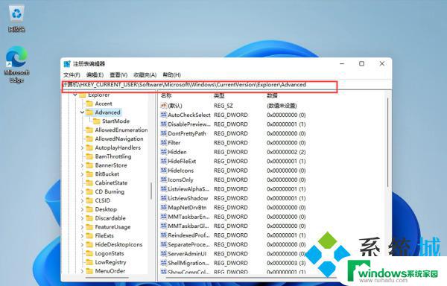The height and width of the screenshot is (286, 447).
Task: Click the values pane vertical scrollbar
Action: pos(387,142)
